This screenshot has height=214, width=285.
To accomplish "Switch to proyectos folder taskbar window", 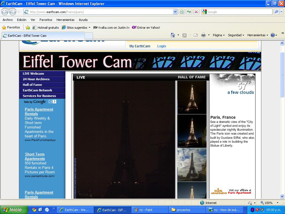I will (187, 210).
